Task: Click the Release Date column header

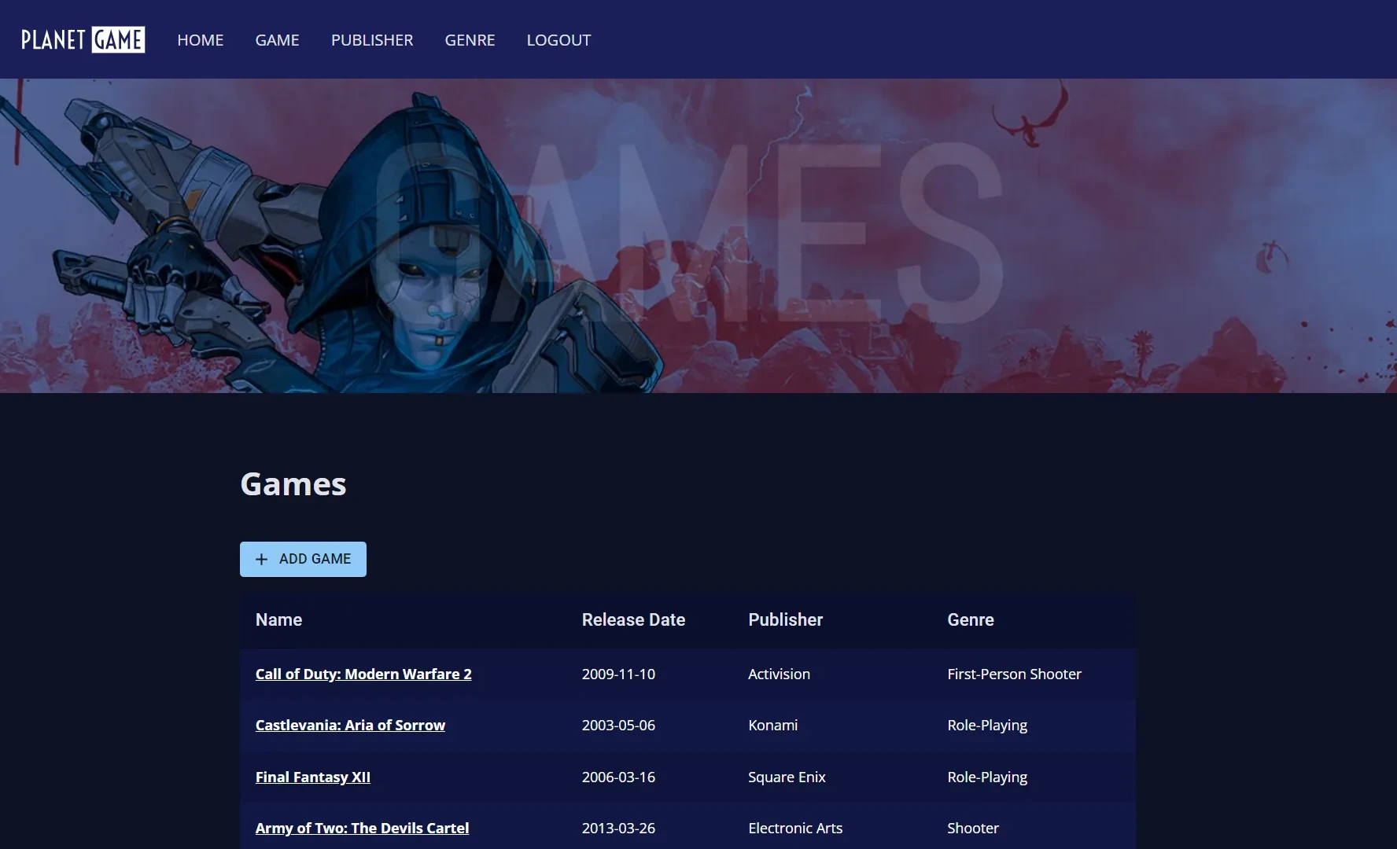Action: [x=633, y=619]
